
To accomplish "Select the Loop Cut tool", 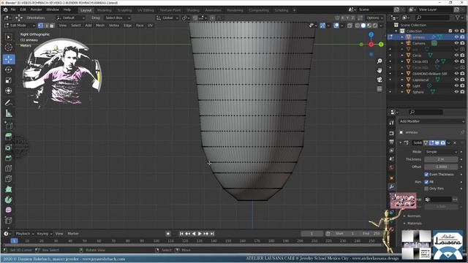I will pos(9,169).
